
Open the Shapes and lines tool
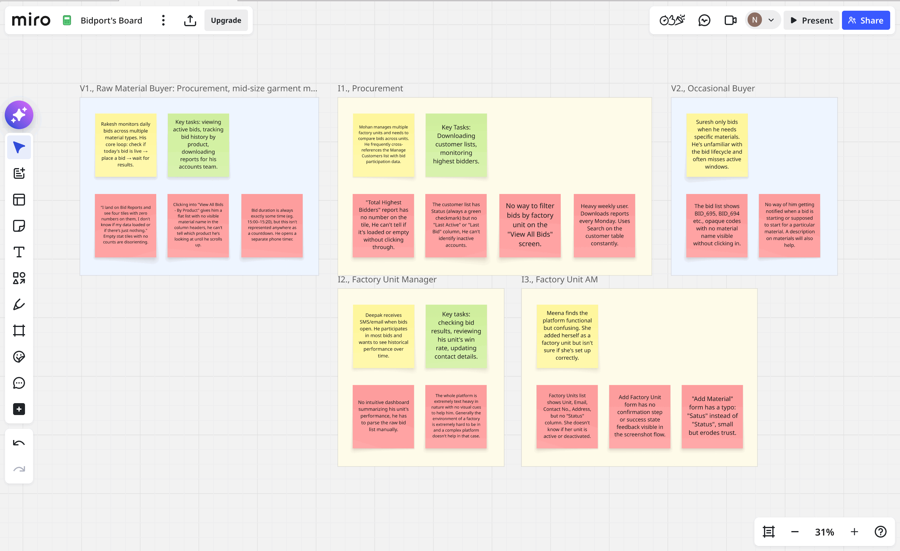(19, 278)
